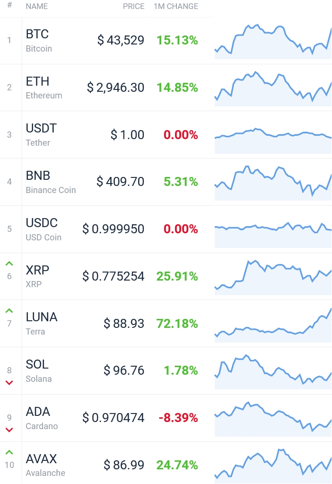Sort the table by NAME column
The width and height of the screenshot is (332, 484).
click(37, 6)
